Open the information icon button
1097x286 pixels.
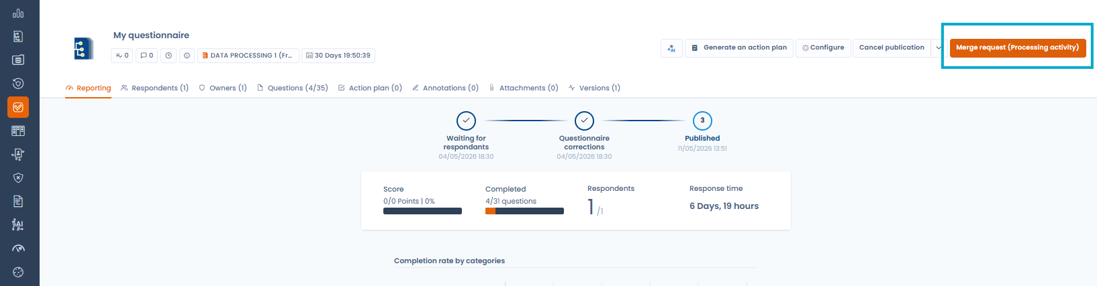pos(187,56)
